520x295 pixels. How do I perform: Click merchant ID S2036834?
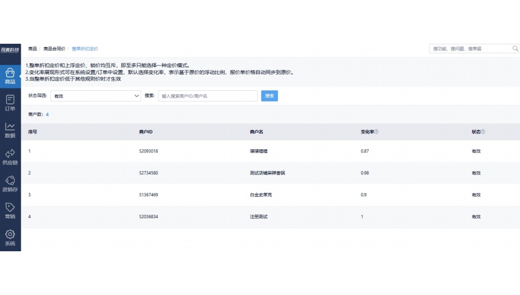(x=149, y=216)
